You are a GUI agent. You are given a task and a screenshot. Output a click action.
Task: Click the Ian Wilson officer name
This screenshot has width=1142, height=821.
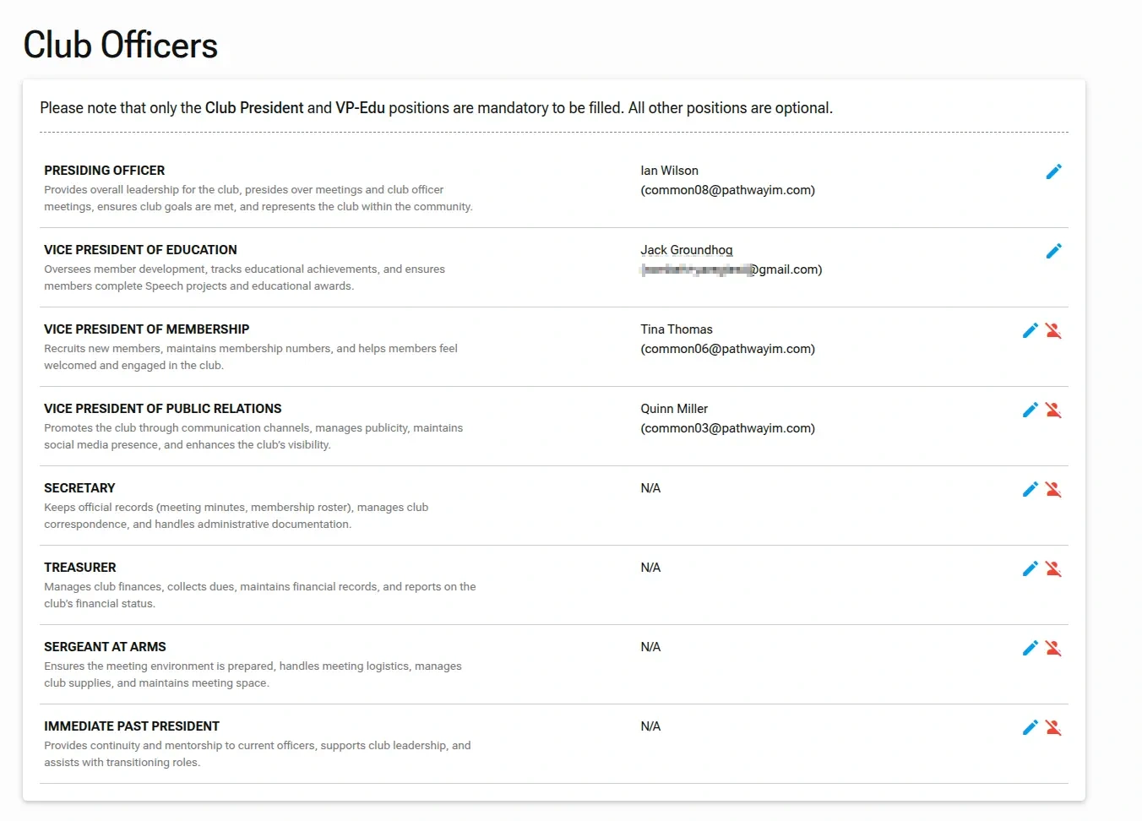point(669,171)
